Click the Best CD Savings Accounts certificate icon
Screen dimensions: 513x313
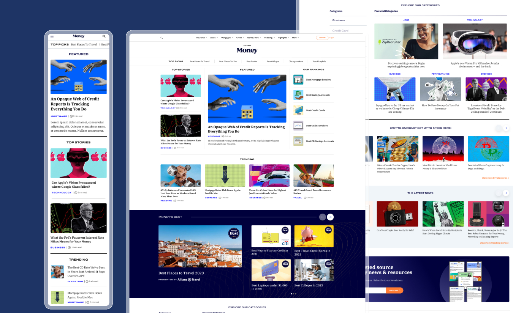(x=298, y=141)
